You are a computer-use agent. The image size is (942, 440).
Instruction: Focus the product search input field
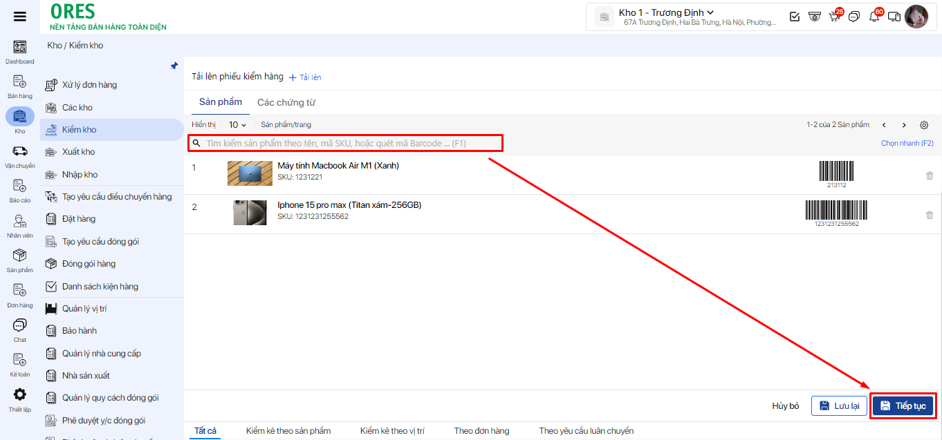[346, 144]
